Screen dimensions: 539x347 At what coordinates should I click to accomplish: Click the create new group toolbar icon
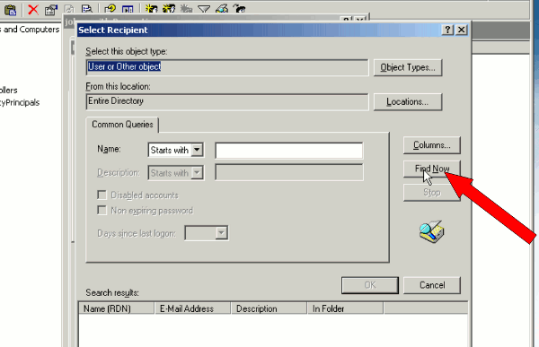(x=169, y=8)
